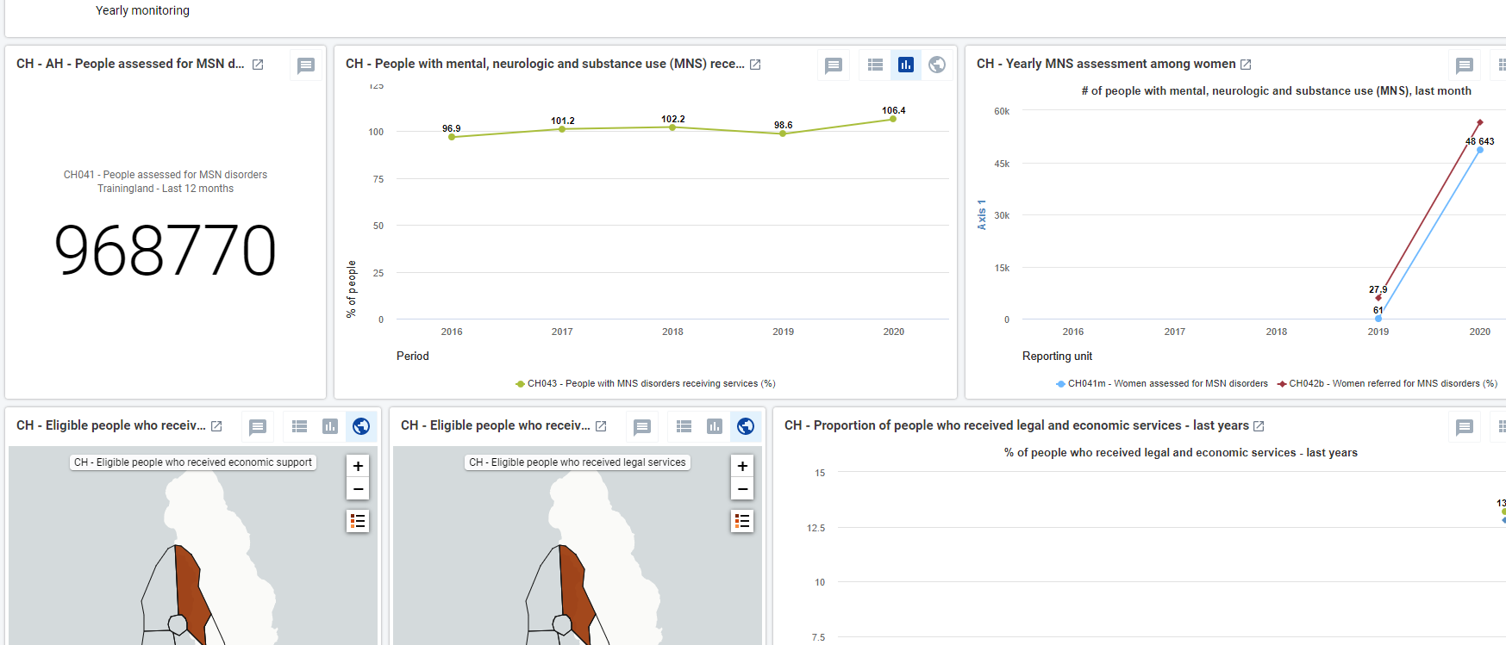Toggle CH041m Women assessed legend series
1506x645 pixels.
click(1162, 384)
